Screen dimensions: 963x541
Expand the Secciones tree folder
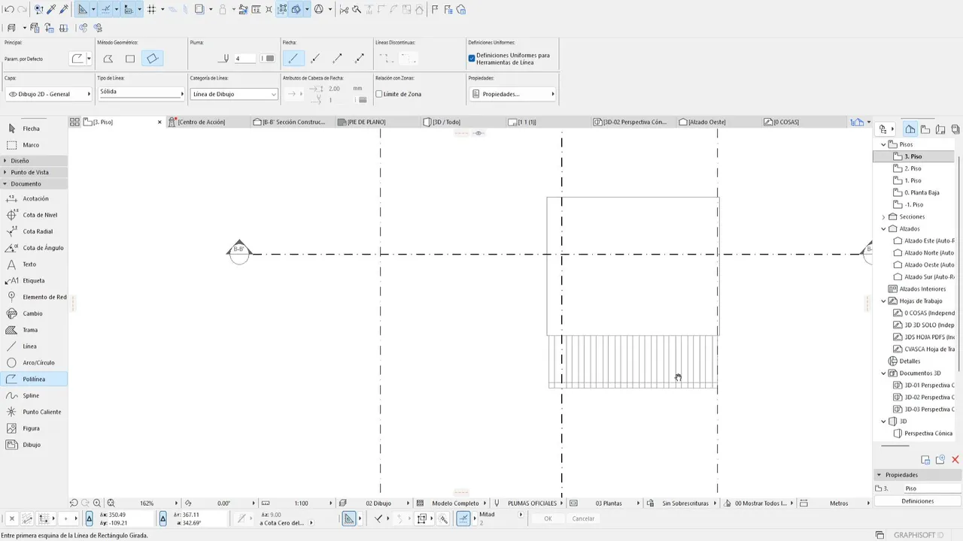(x=883, y=216)
